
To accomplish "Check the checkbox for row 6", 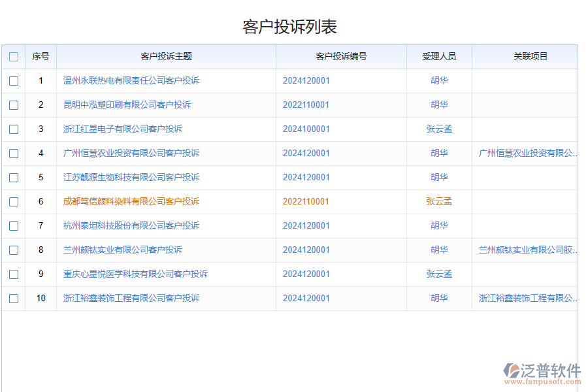I will click(13, 201).
